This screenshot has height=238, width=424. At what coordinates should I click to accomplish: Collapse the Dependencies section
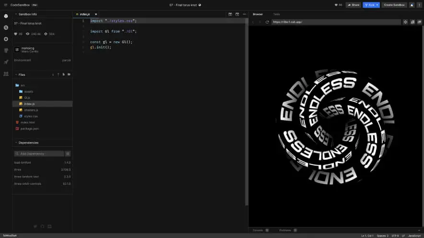(16, 143)
